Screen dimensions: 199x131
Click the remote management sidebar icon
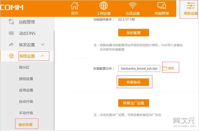coord(11,22)
